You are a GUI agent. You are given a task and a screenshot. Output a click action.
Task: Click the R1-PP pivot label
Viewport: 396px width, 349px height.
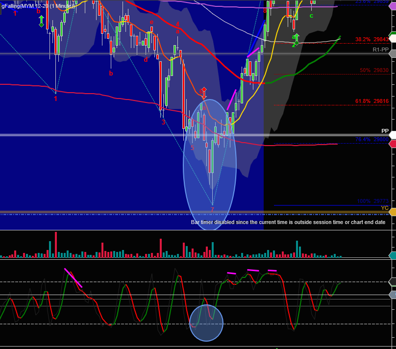pos(381,50)
